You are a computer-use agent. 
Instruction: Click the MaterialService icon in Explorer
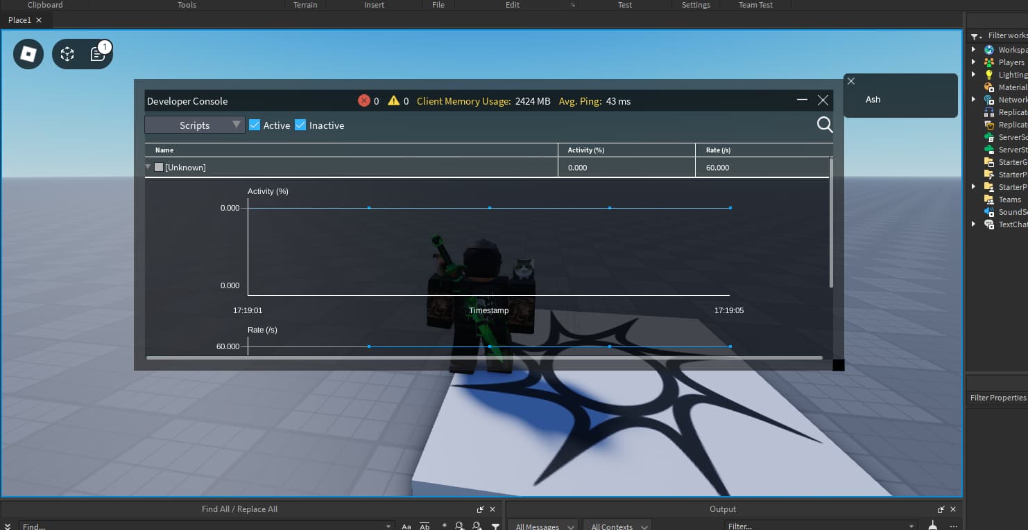click(x=988, y=87)
